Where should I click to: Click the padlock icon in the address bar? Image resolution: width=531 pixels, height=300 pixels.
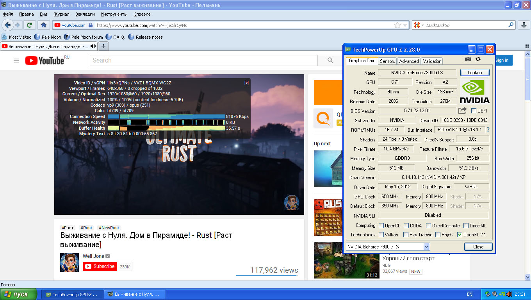coord(91,25)
